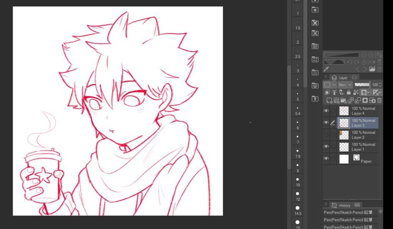The width and height of the screenshot is (393, 229).
Task: Merge with layer below icon
Action: [358, 100]
